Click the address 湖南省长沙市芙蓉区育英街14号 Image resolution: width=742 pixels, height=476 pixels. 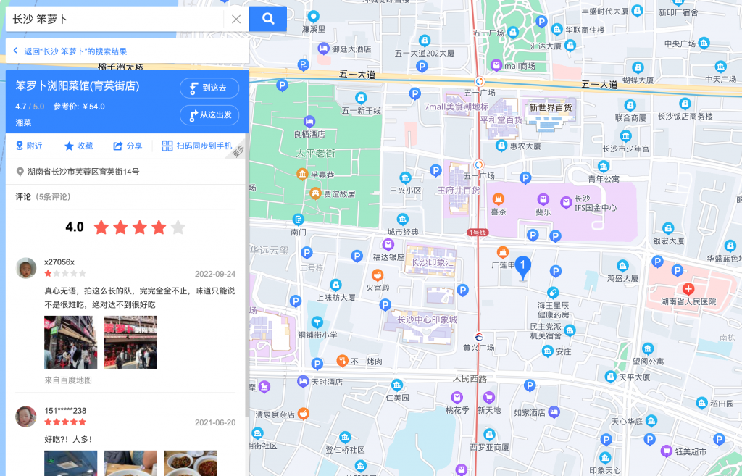(83, 172)
